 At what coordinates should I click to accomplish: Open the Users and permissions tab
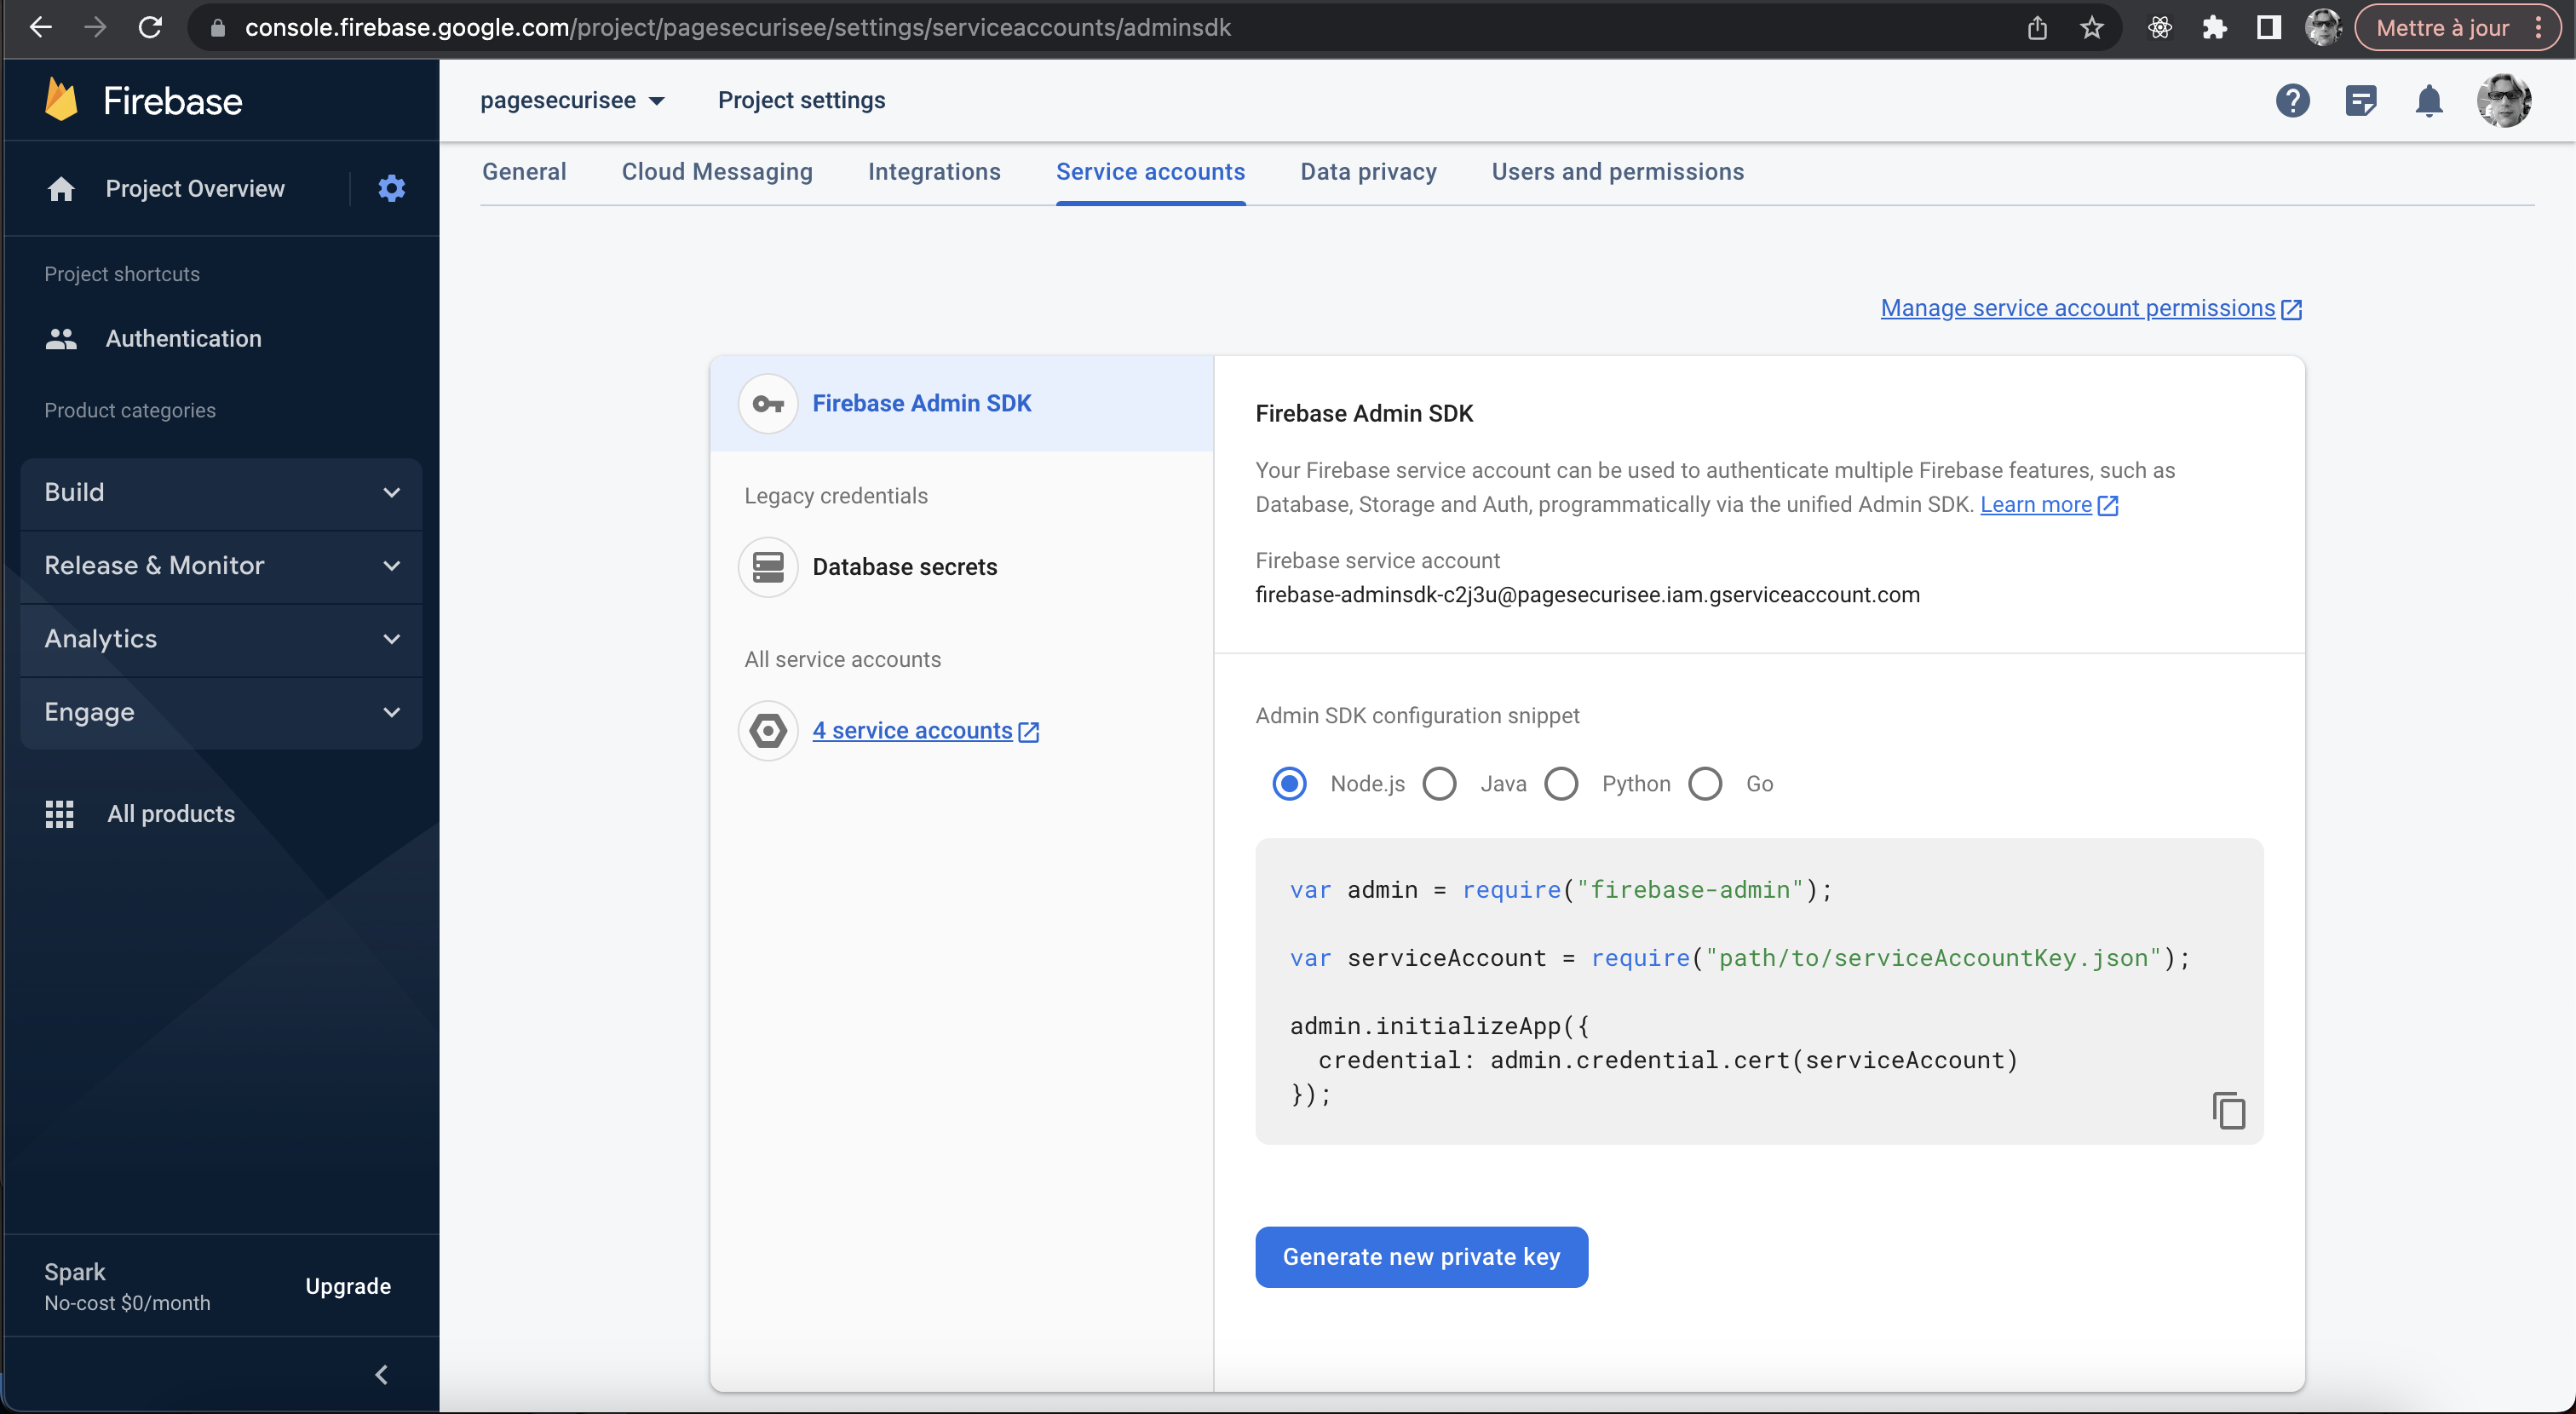point(1617,172)
